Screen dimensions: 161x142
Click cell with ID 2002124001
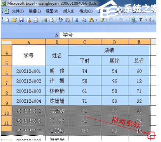(29, 71)
